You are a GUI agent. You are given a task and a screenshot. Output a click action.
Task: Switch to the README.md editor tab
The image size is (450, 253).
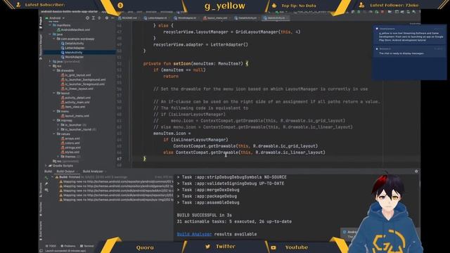[128, 18]
